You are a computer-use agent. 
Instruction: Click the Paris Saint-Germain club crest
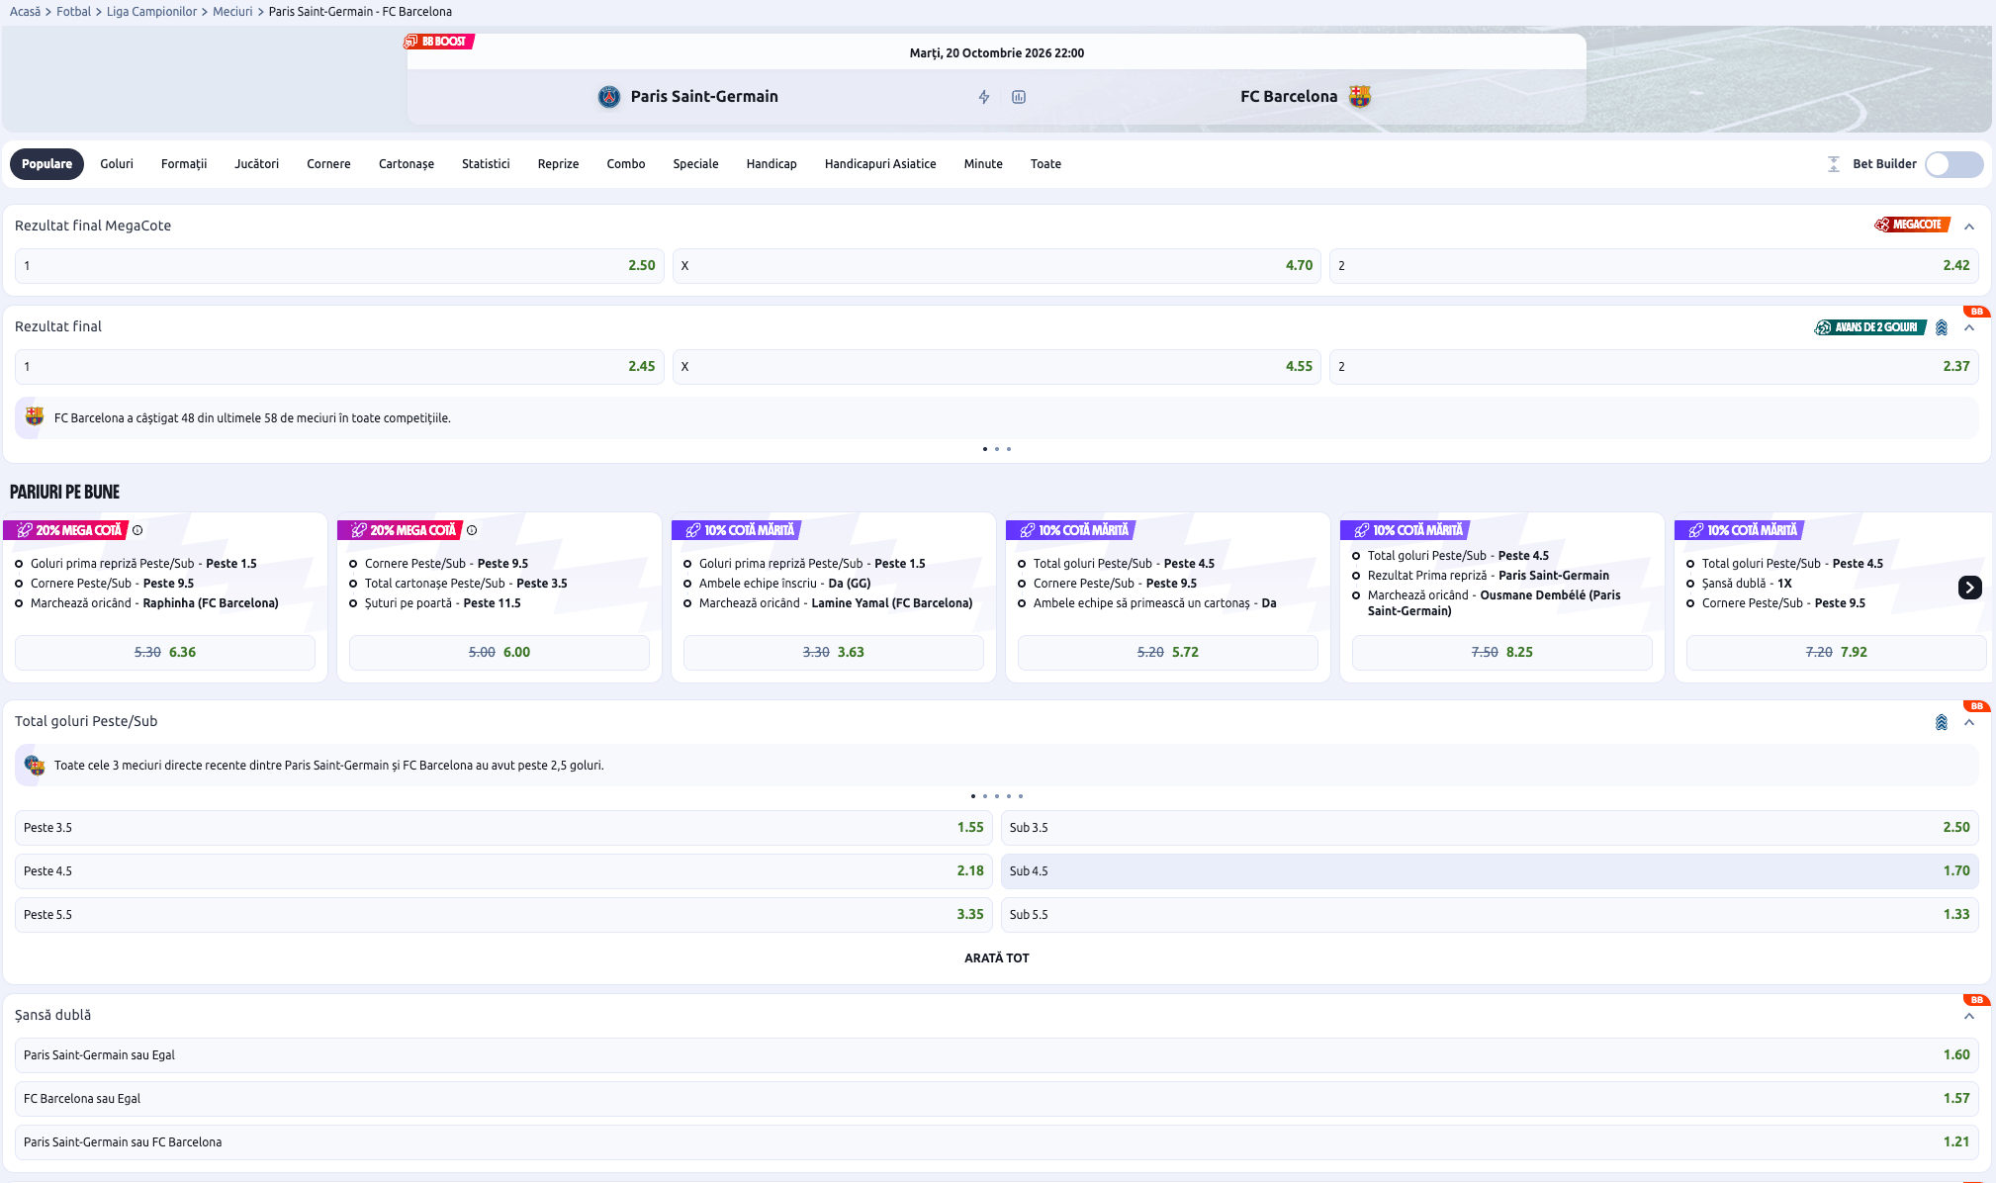[x=609, y=97]
